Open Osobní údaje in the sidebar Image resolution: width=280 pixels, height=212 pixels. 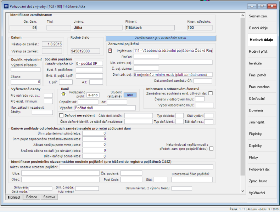[258, 28]
